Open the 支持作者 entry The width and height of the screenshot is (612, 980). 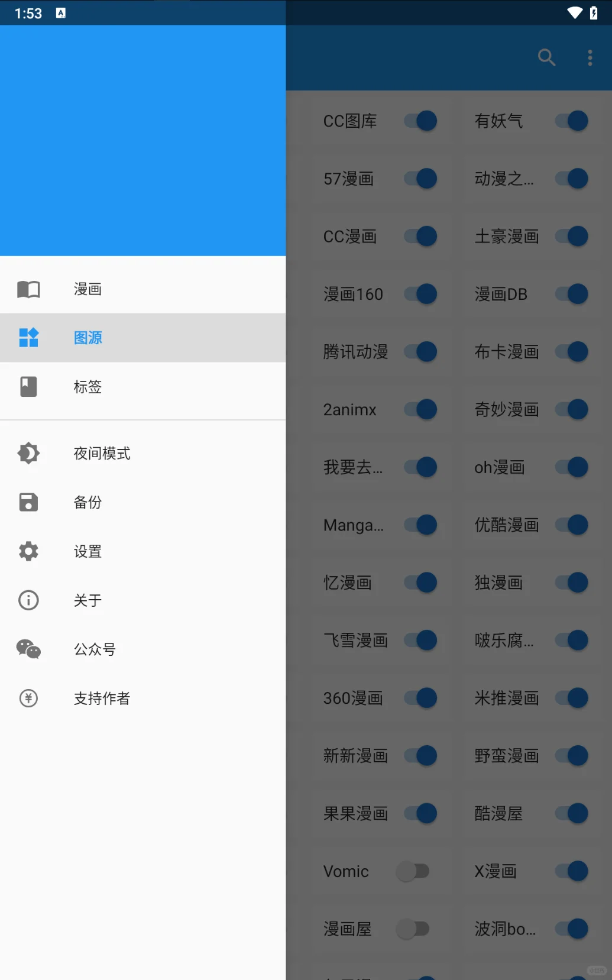[x=143, y=698]
